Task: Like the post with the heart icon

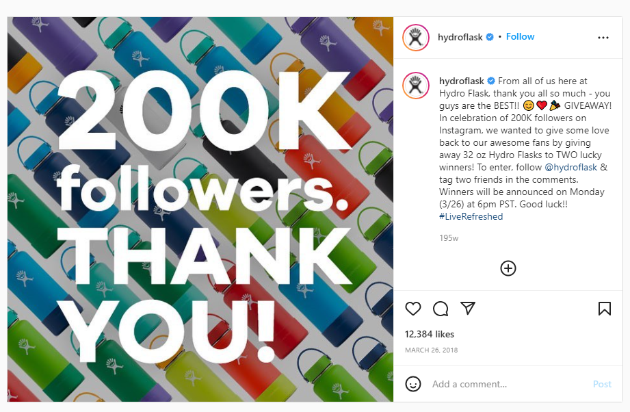Action: pyautogui.click(x=413, y=309)
